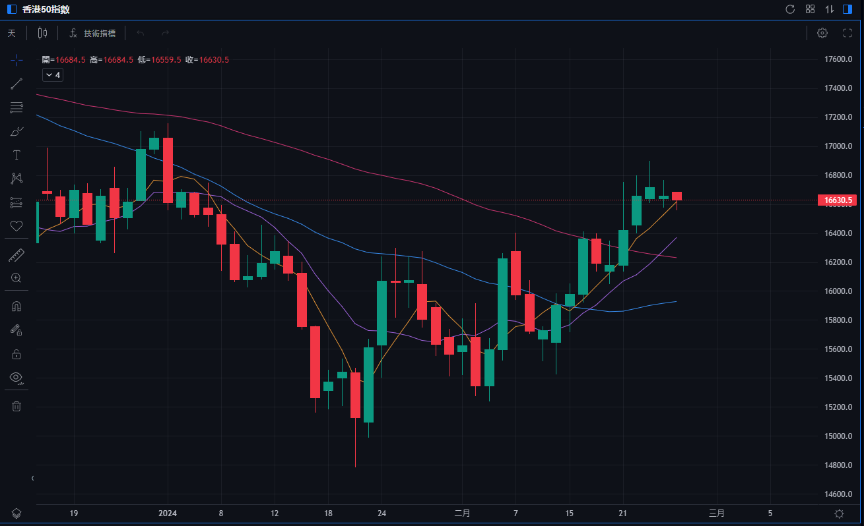Click the 21 date axis label
Image resolution: width=864 pixels, height=526 pixels.
point(622,513)
